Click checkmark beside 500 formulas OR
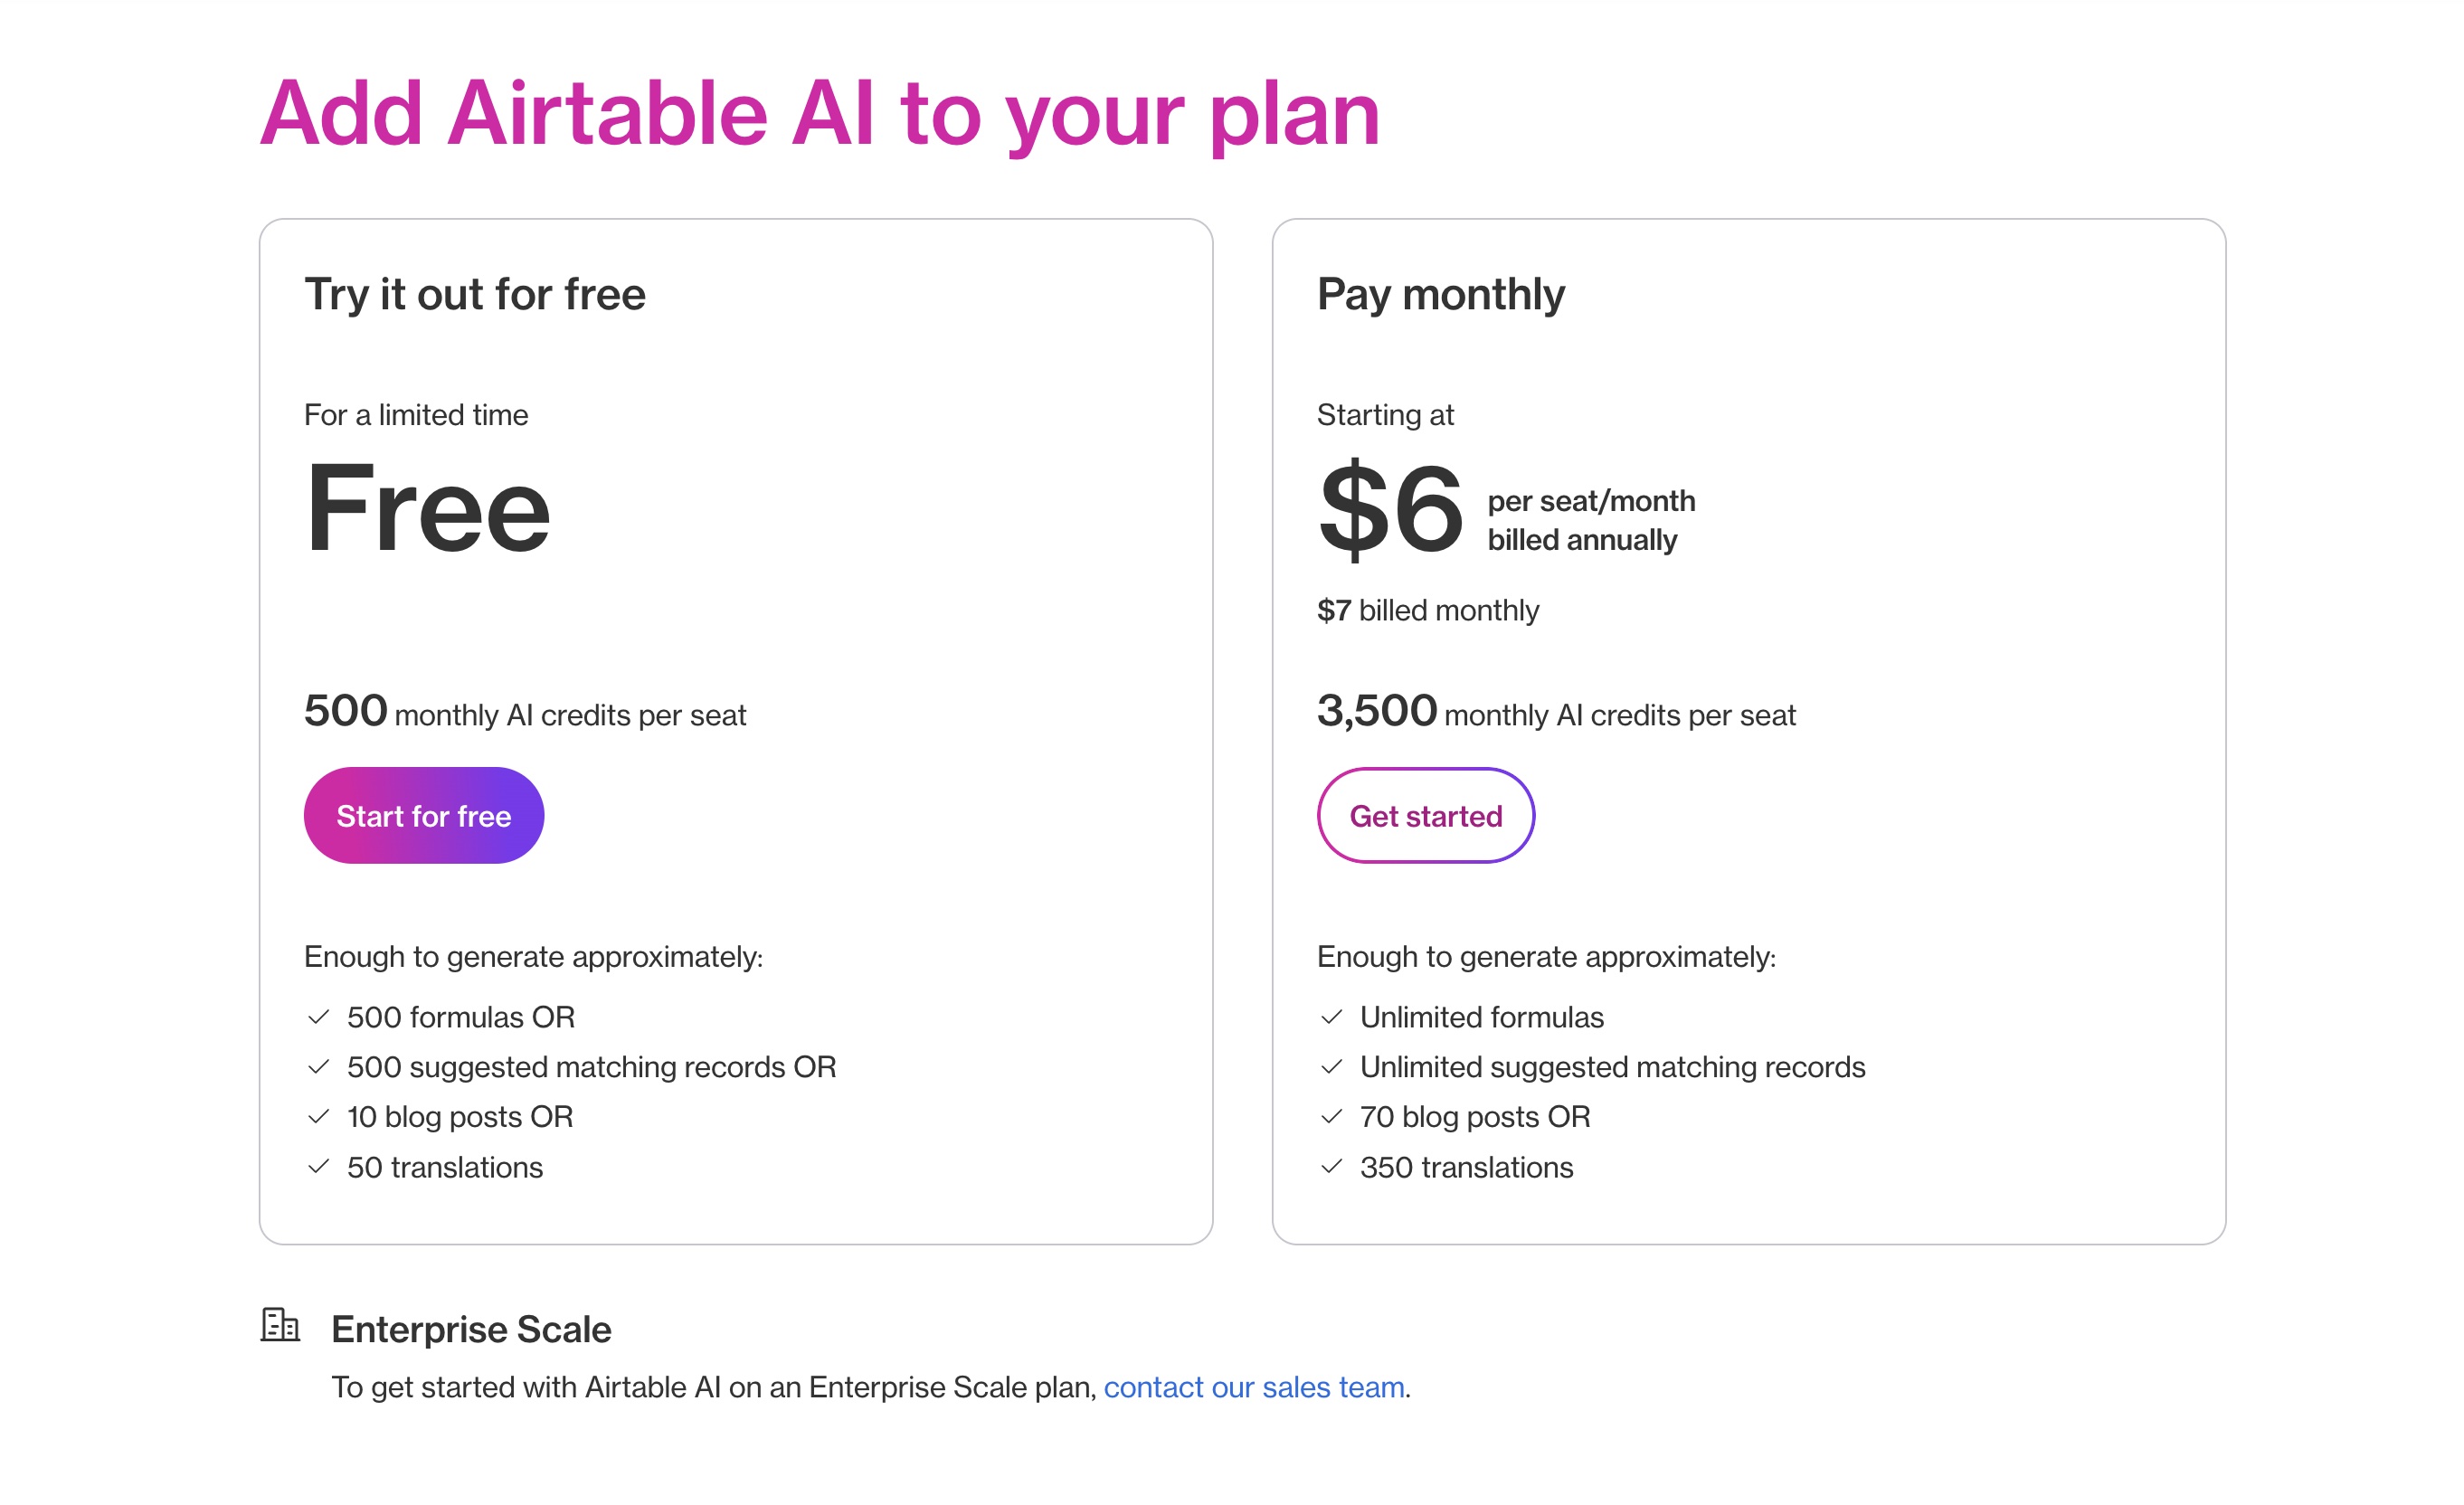Screen dimensions: 2464x1505 click(x=319, y=1017)
